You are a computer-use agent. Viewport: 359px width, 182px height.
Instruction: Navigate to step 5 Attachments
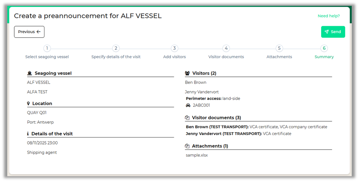(279, 48)
